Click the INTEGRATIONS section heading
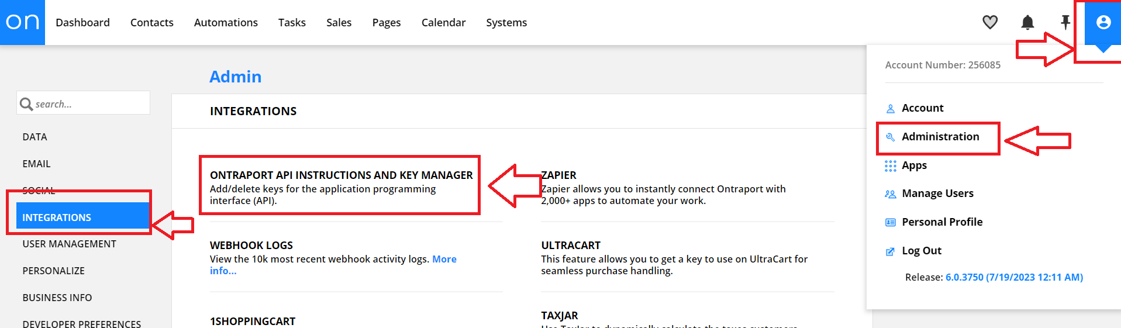The image size is (1121, 328). (x=253, y=111)
